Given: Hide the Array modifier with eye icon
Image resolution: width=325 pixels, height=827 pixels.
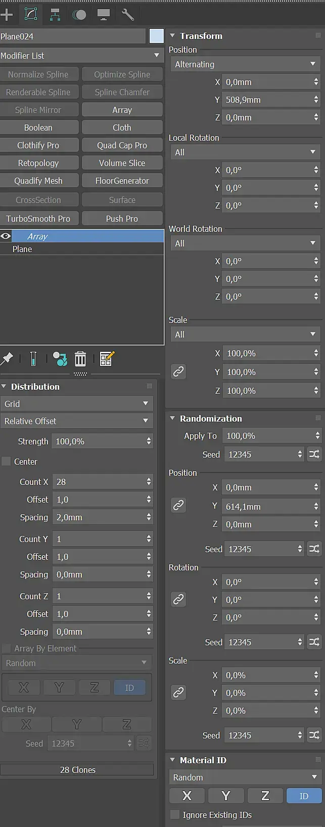Looking at the screenshot, I should [x=6, y=236].
